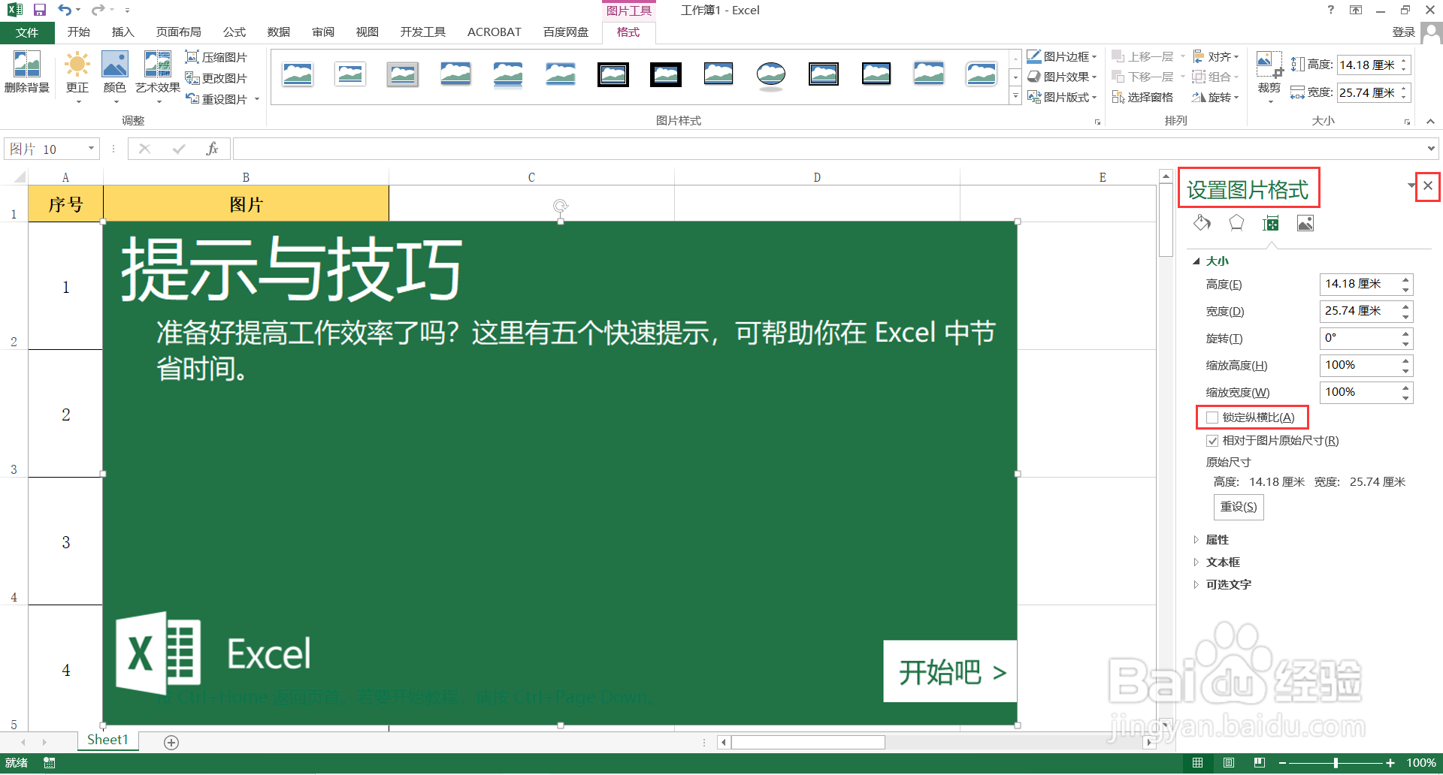Open the Align (对齐) dropdown
The width and height of the screenshot is (1443, 775).
tap(1215, 56)
